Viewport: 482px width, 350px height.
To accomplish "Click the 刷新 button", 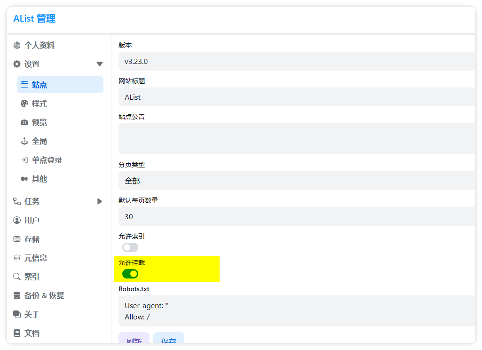I will click(134, 338).
